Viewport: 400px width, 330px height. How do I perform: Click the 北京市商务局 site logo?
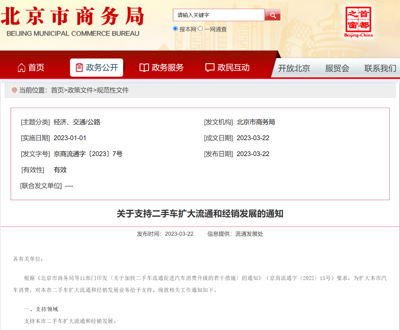[x=73, y=21]
